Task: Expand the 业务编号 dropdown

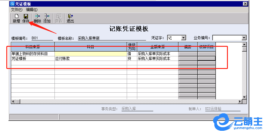Action: pyautogui.click(x=244, y=38)
